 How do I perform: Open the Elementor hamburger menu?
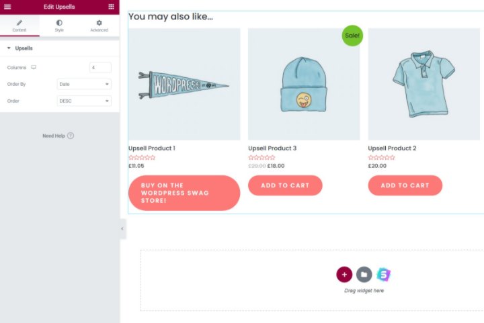pyautogui.click(x=7, y=7)
